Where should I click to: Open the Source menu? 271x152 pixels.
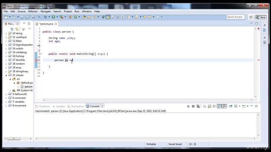[x=22, y=11]
